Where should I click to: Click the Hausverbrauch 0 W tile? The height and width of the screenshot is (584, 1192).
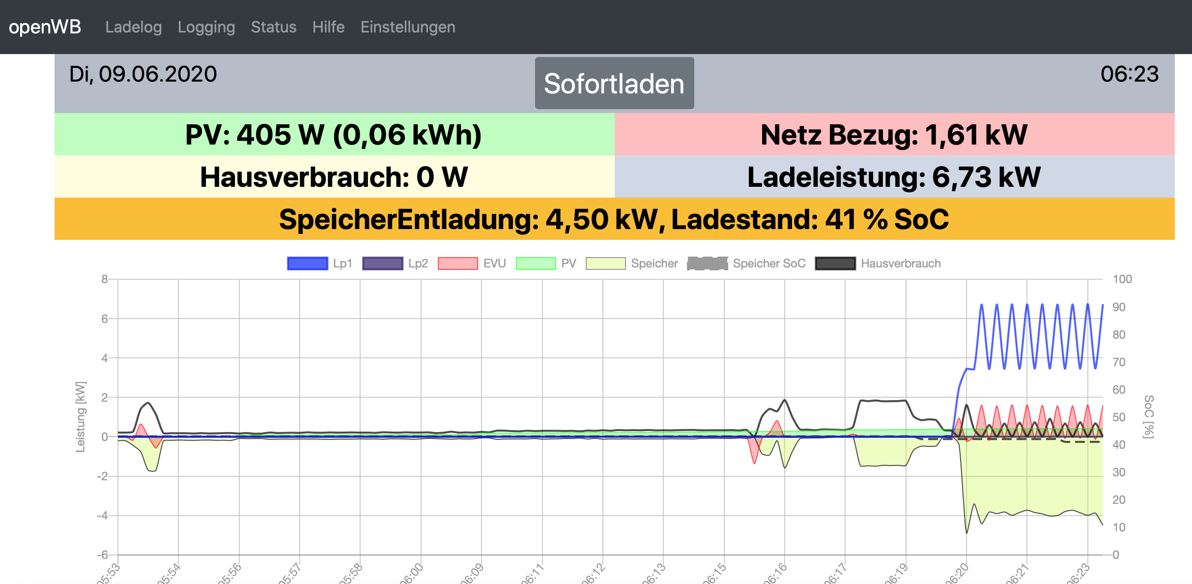click(x=334, y=177)
